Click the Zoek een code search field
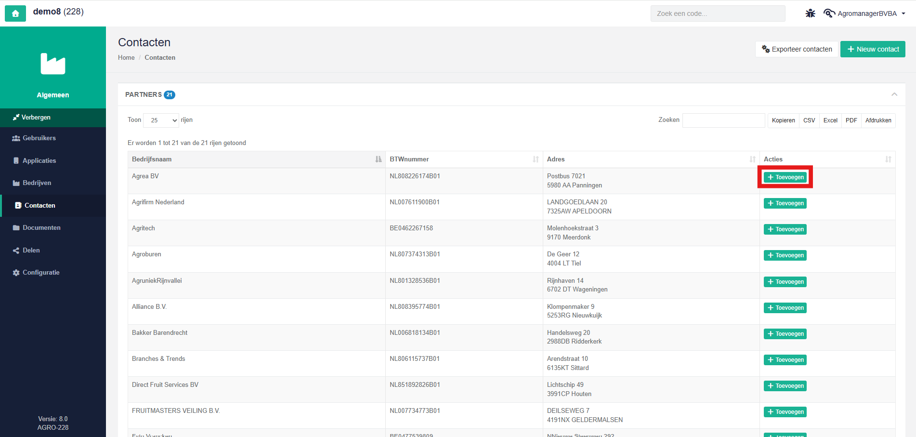 pyautogui.click(x=718, y=13)
